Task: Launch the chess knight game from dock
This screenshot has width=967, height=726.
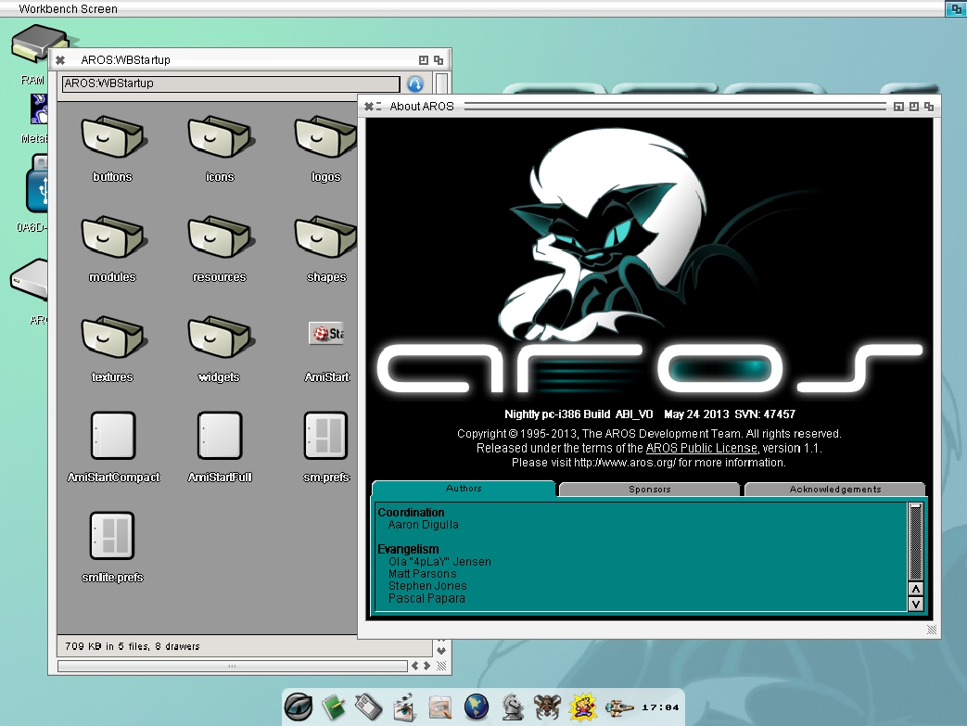Action: (x=513, y=707)
